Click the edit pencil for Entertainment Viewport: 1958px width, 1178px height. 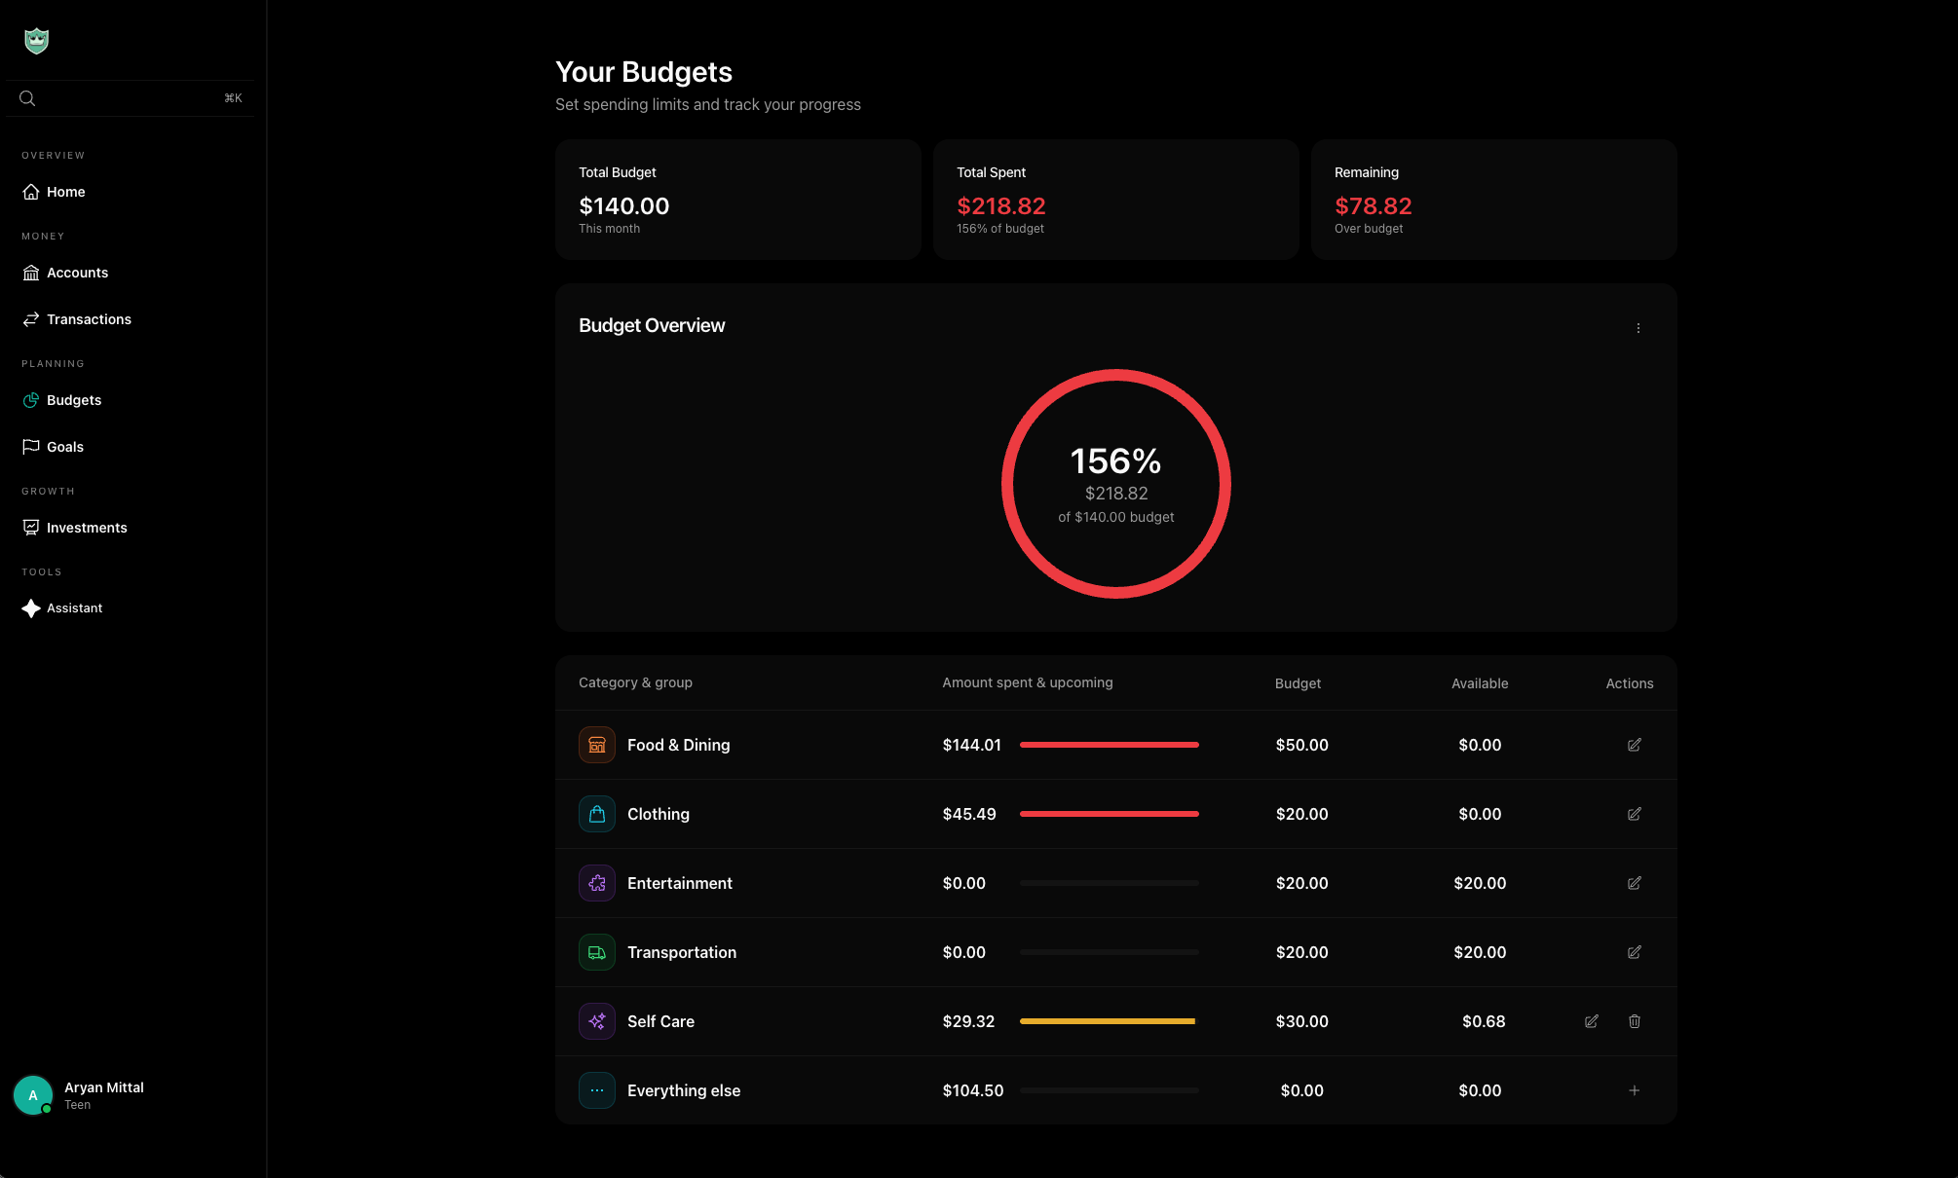(x=1634, y=883)
